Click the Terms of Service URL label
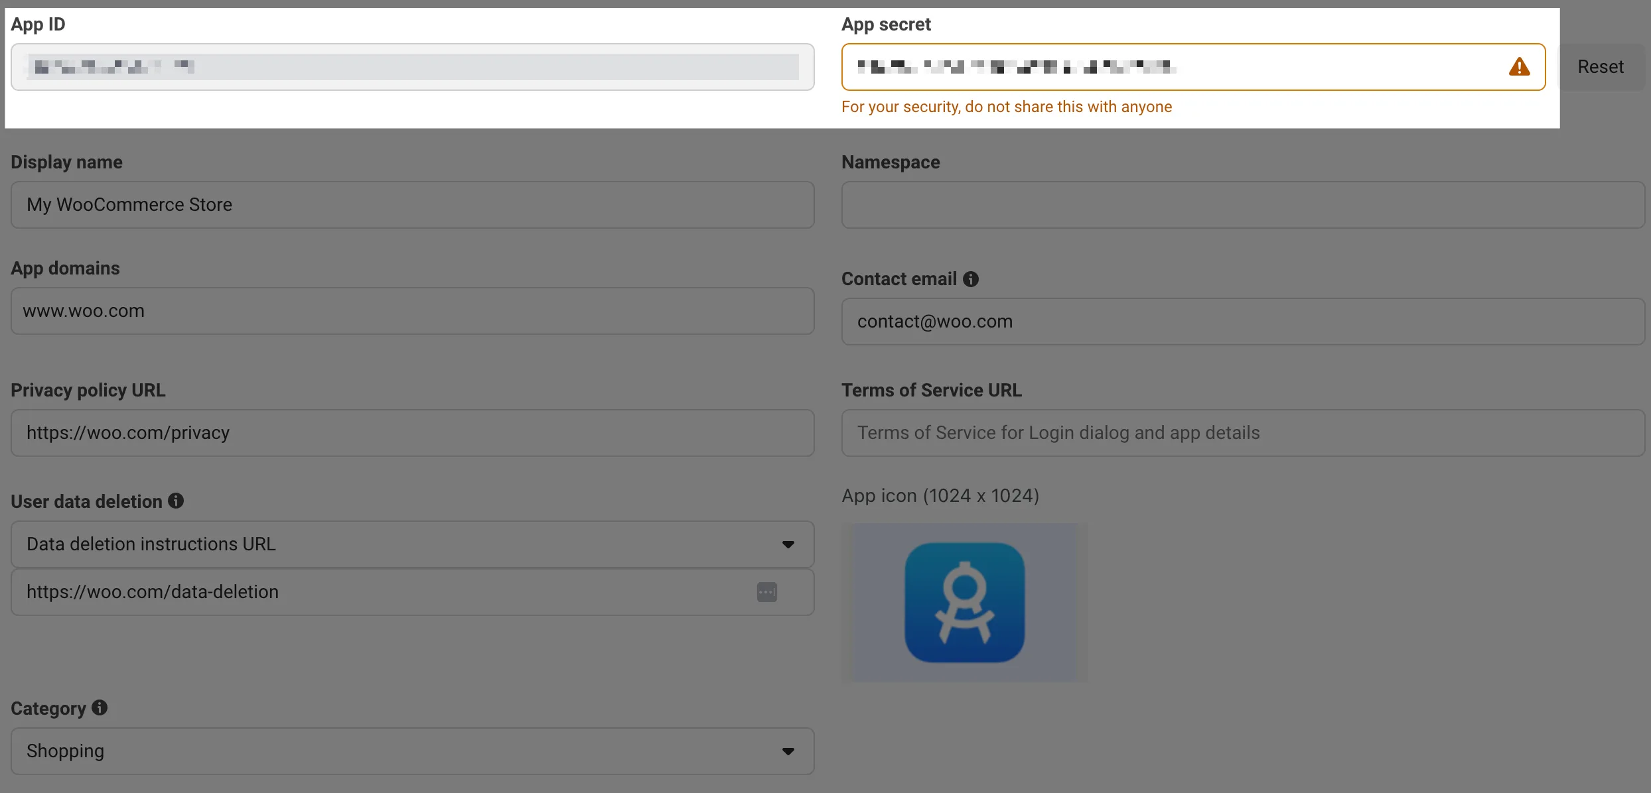This screenshot has width=1651, height=793. coord(932,391)
